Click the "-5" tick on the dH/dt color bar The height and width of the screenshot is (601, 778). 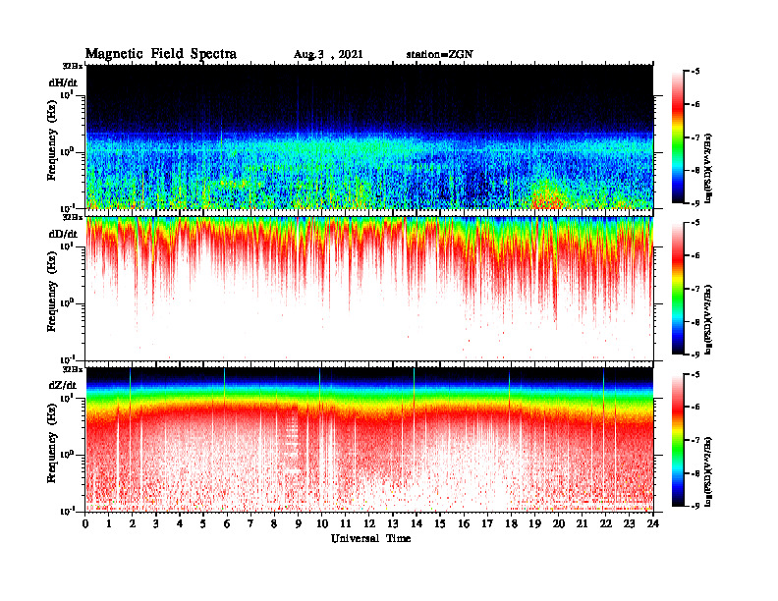(695, 72)
